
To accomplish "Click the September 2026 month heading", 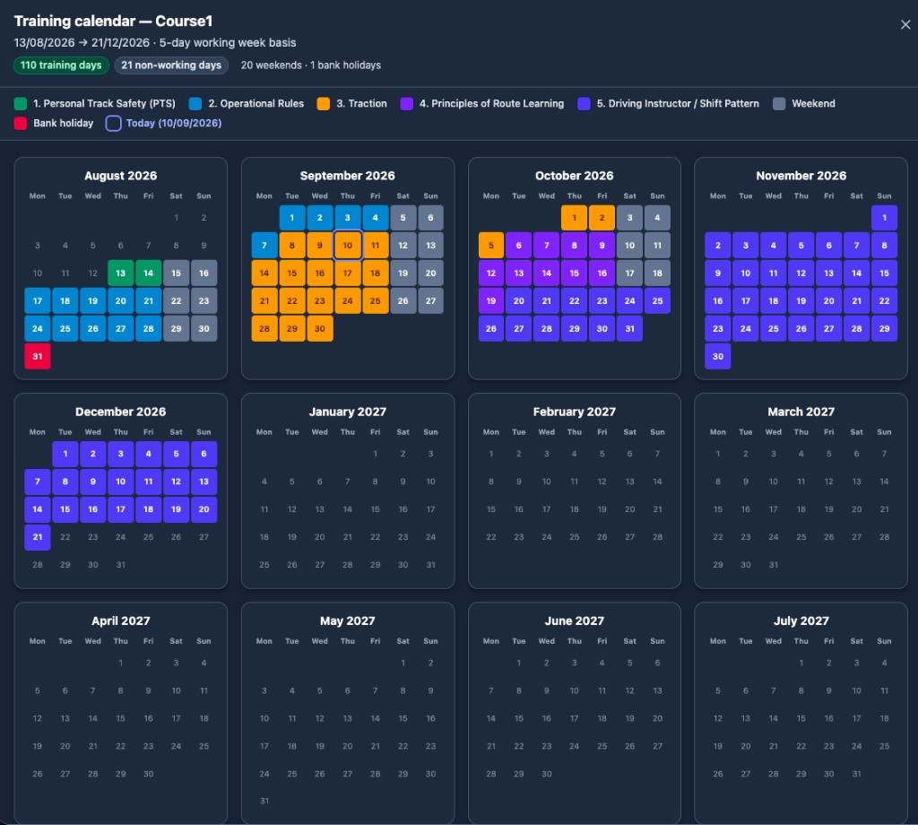I will pos(348,176).
